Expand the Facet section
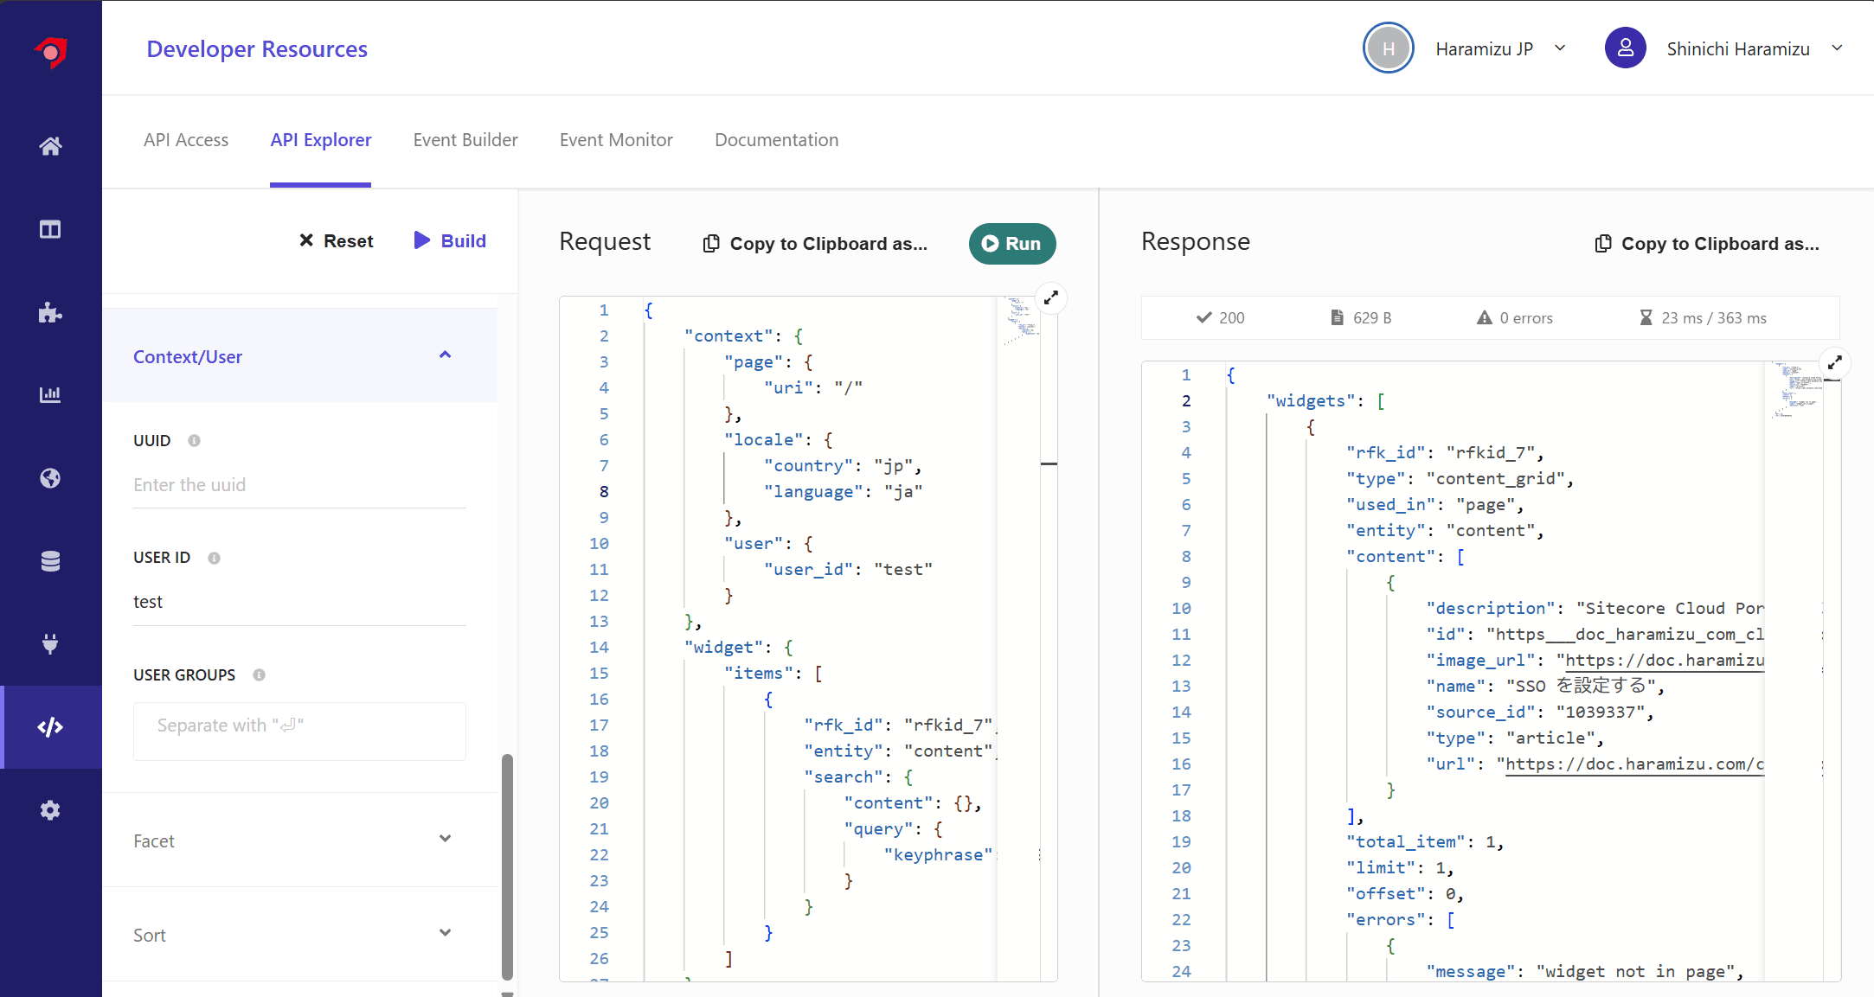The height and width of the screenshot is (997, 1874). pos(445,840)
